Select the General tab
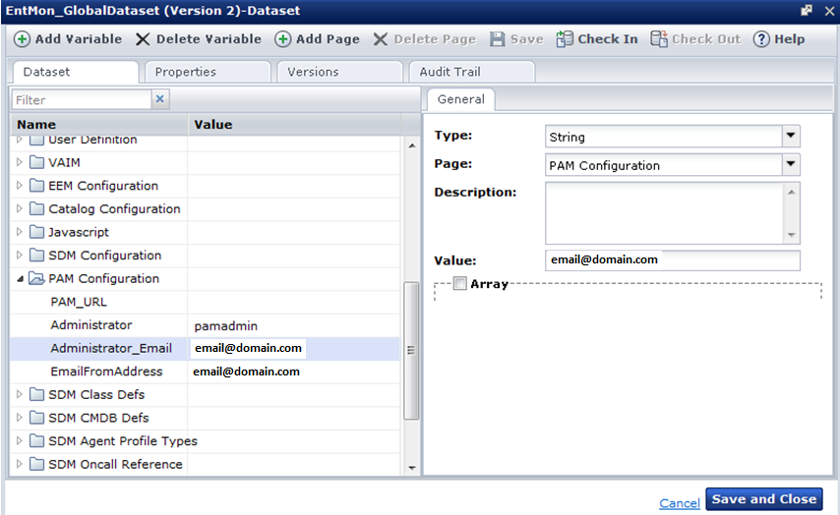 coord(460,99)
